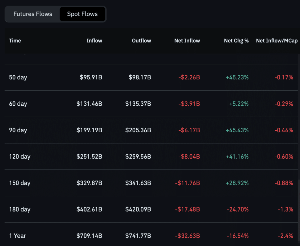Click the 90 day row label
Screen dimensions: 300x246
pyautogui.click(x=18, y=130)
